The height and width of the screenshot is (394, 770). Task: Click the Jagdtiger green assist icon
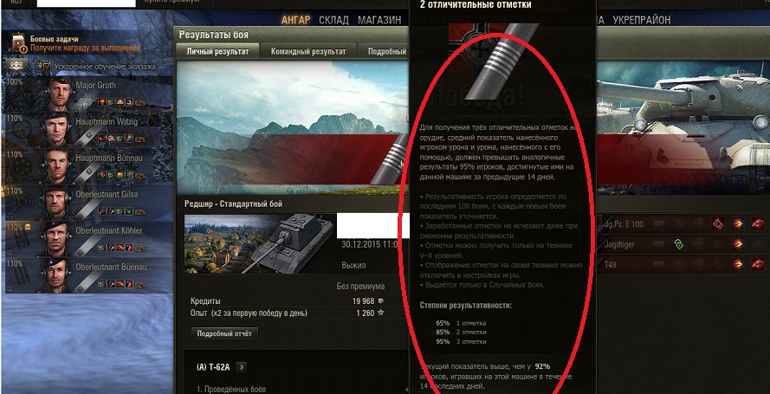coord(678,244)
